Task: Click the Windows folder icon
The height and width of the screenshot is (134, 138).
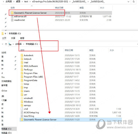Action: click(x=22, y=102)
